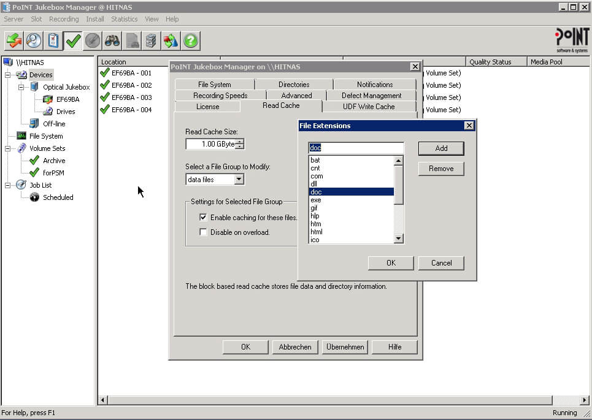Click Remove in File Extensions dialog

(441, 169)
